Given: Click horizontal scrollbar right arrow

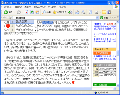Looking at the screenshot, I should point(115,89).
